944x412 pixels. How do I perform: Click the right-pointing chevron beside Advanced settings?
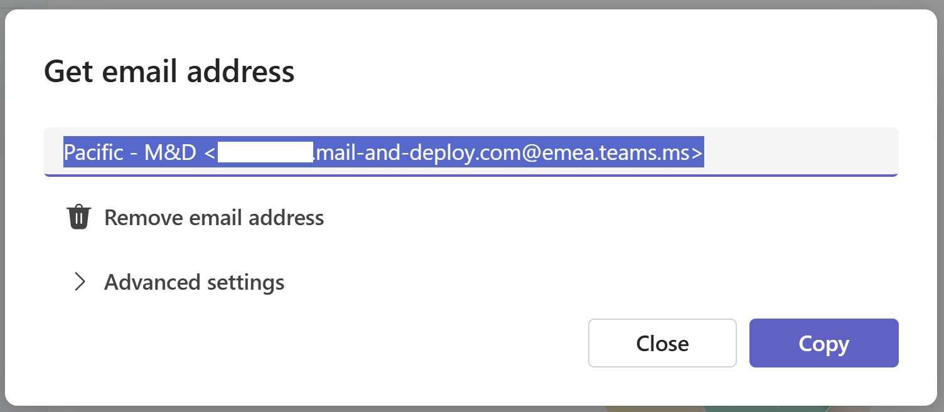tap(80, 282)
